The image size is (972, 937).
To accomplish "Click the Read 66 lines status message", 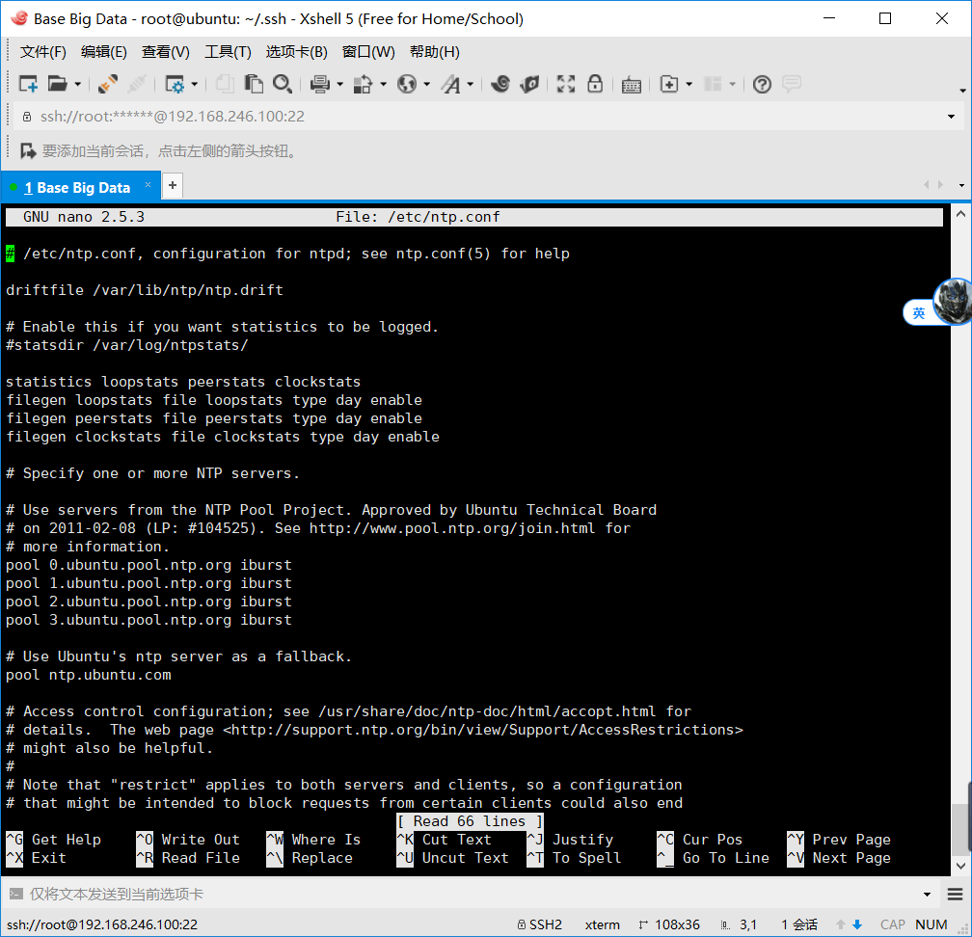I will coord(470,821).
